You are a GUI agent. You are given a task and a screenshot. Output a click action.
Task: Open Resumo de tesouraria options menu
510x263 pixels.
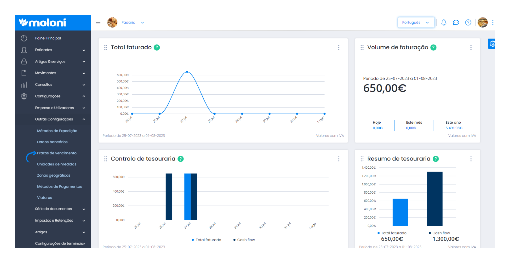pos(471,159)
